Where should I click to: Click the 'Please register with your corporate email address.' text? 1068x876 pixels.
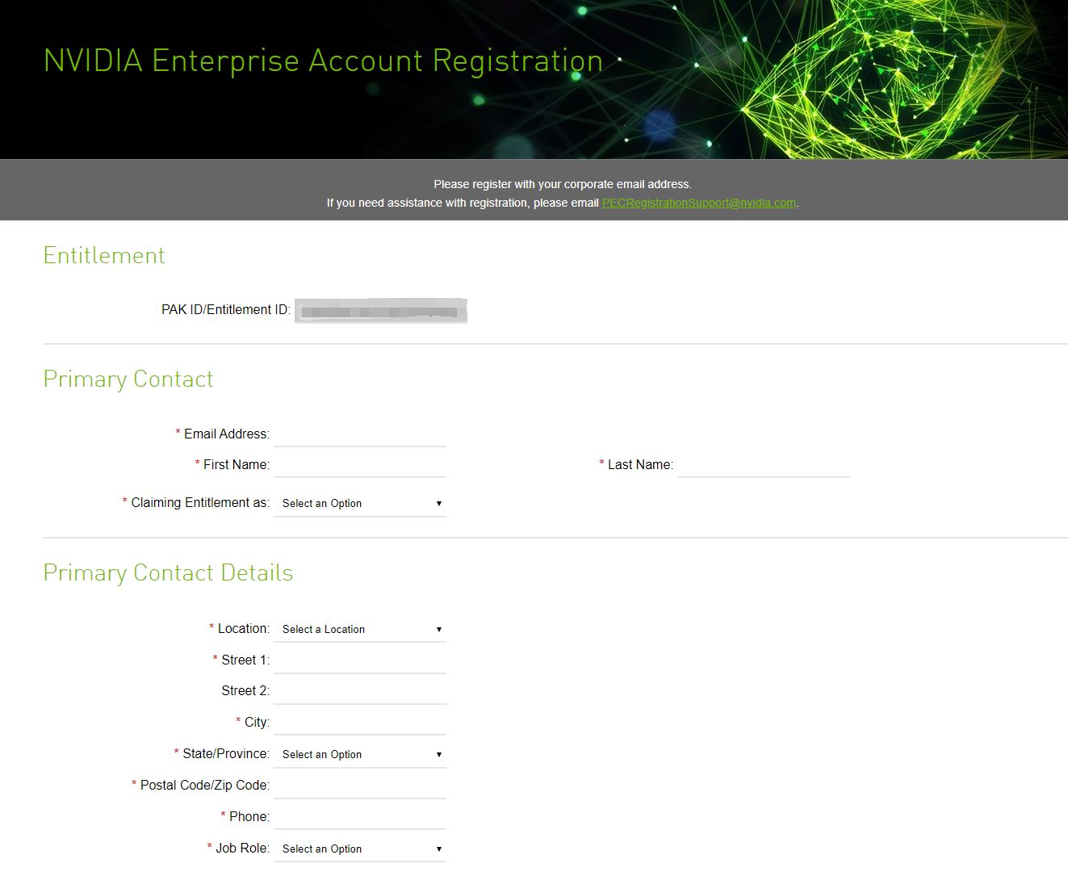pos(563,184)
